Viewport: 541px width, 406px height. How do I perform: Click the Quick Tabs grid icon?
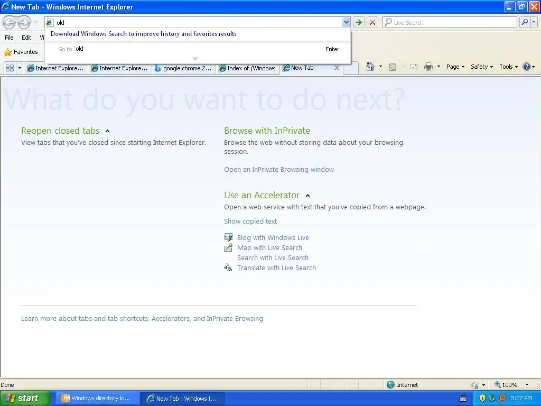click(10, 68)
